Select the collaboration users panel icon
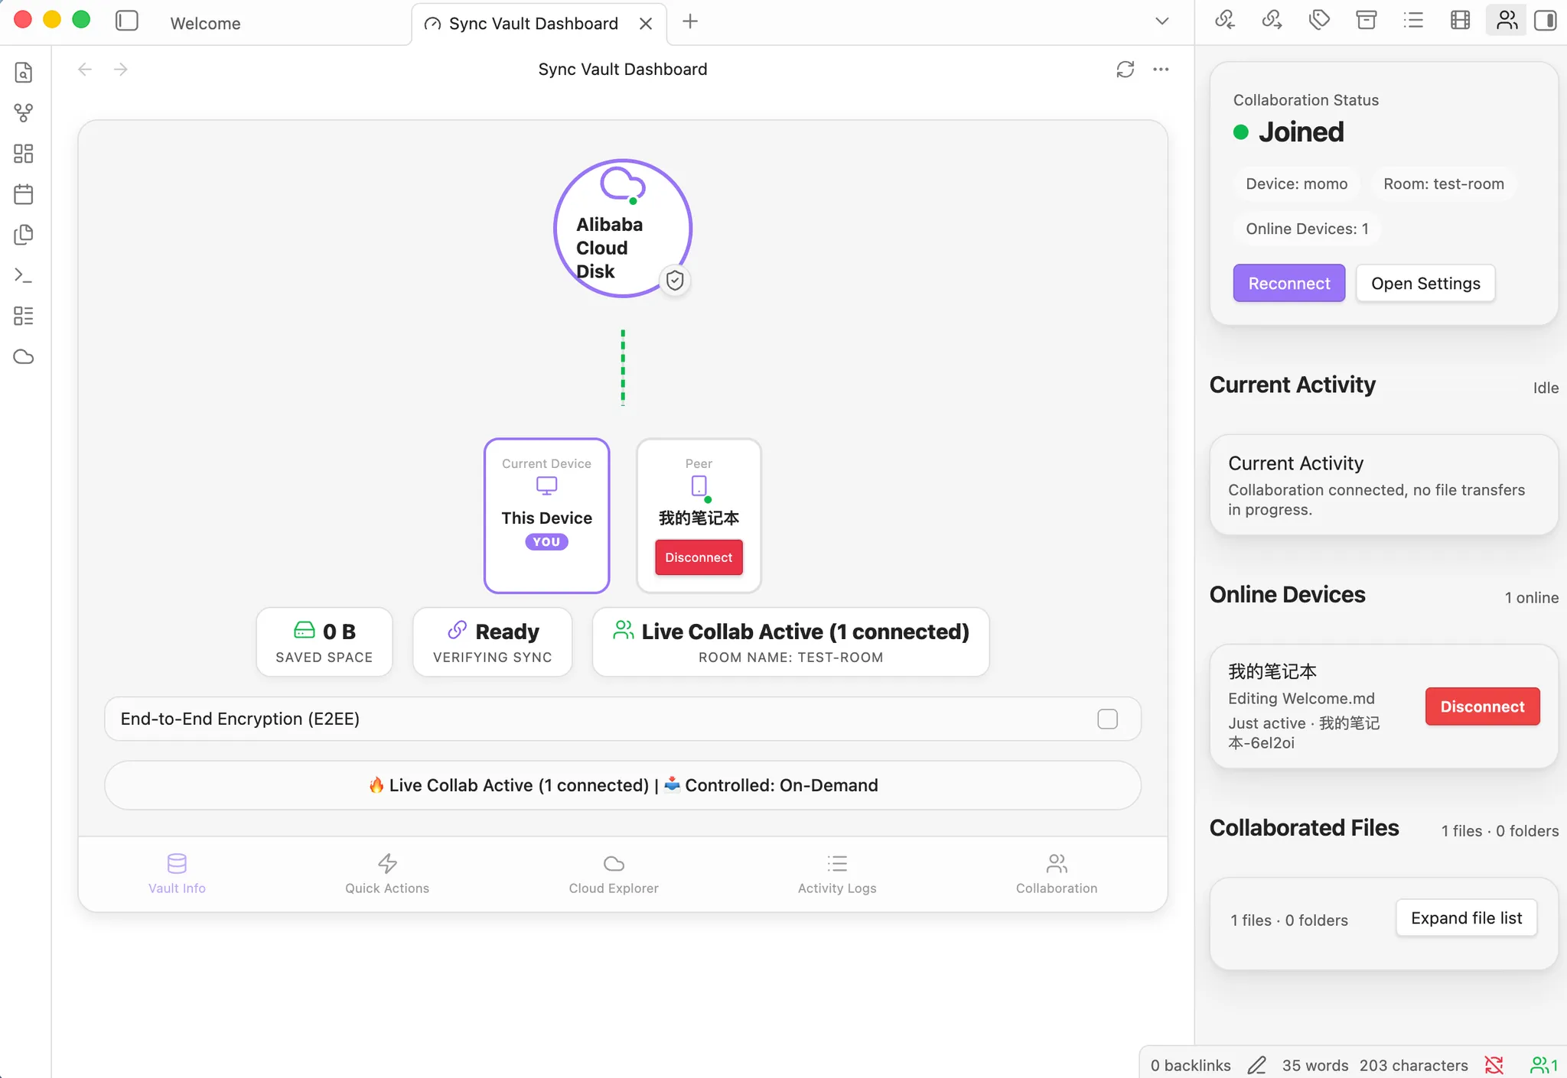Screen dimensions: 1567x1078 click(x=1507, y=21)
